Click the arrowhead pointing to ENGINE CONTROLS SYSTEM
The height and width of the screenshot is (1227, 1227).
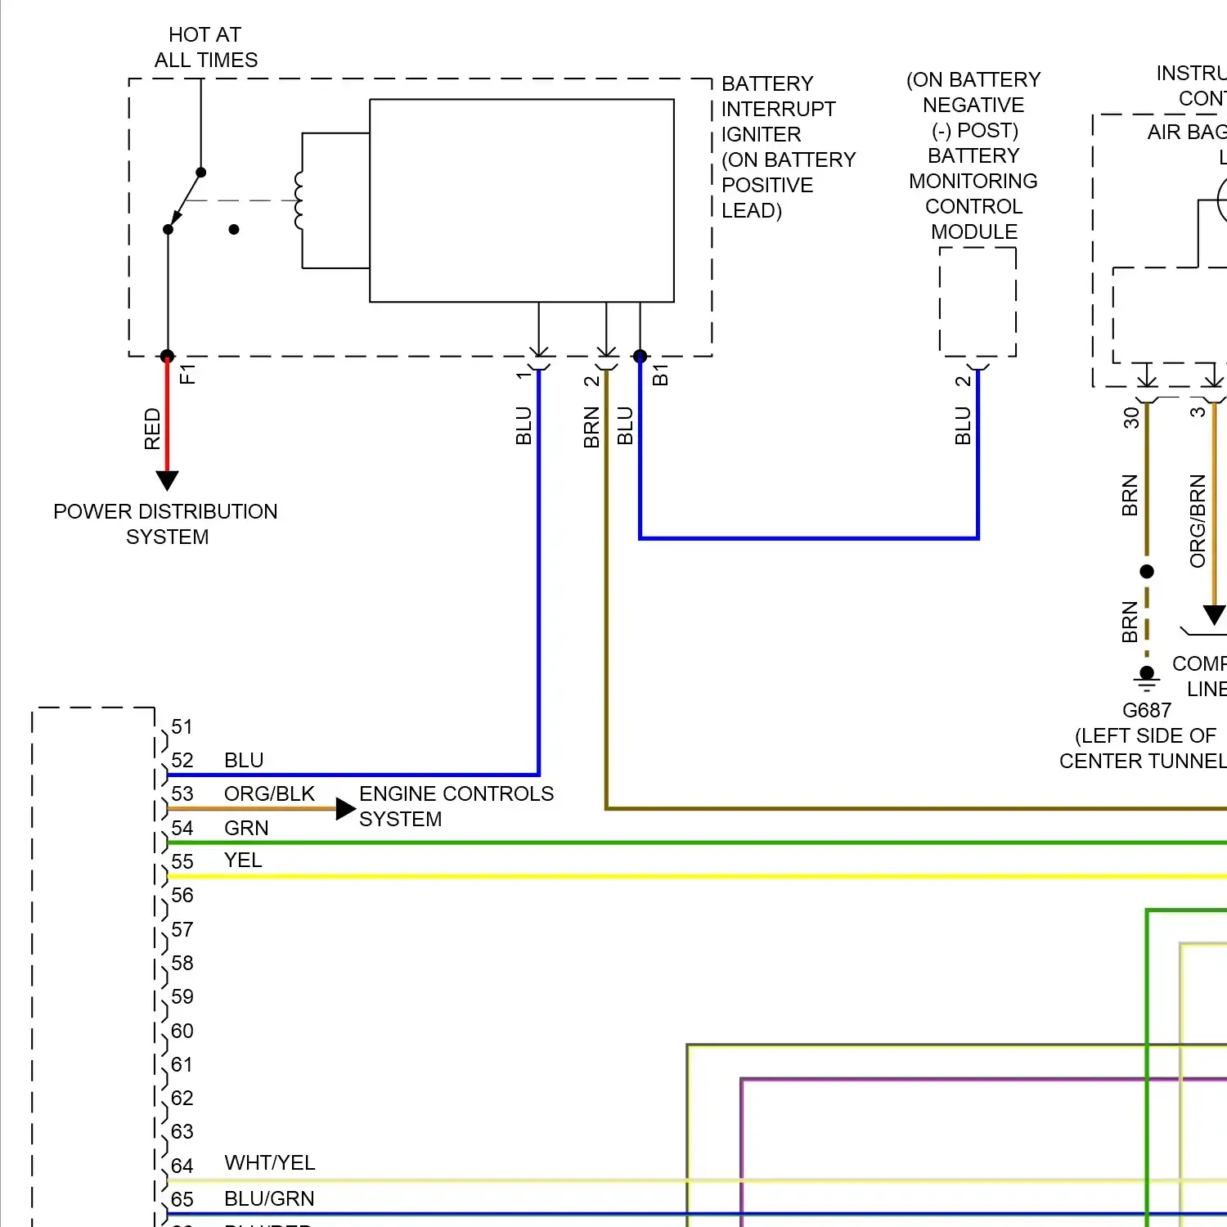(x=346, y=809)
